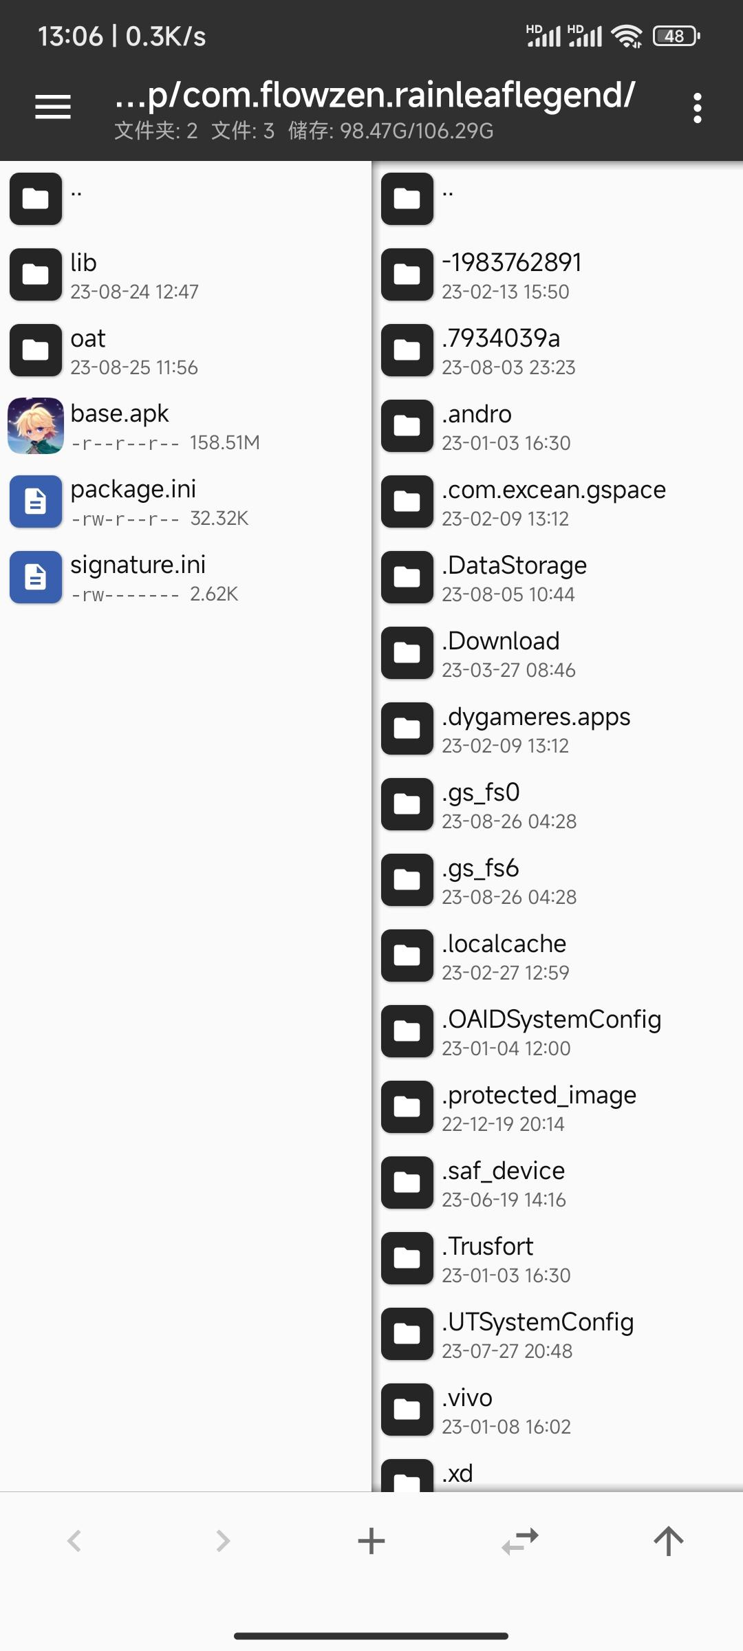The image size is (743, 1651).
Task: Open base.apk with the anime character icon
Action: 186,426
